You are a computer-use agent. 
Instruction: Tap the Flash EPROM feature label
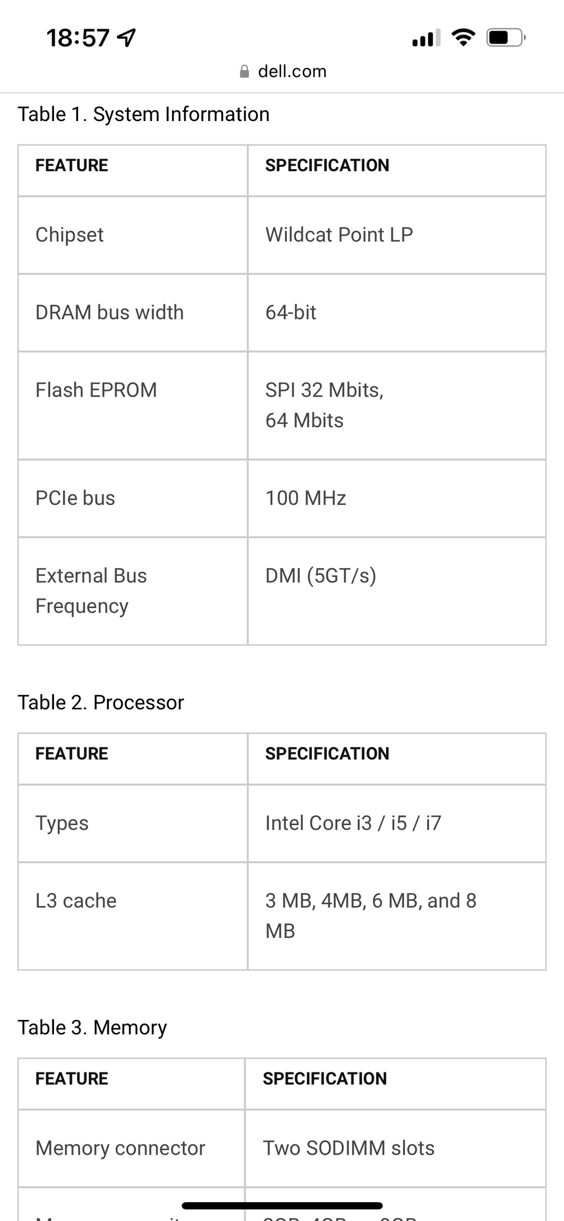coord(96,390)
